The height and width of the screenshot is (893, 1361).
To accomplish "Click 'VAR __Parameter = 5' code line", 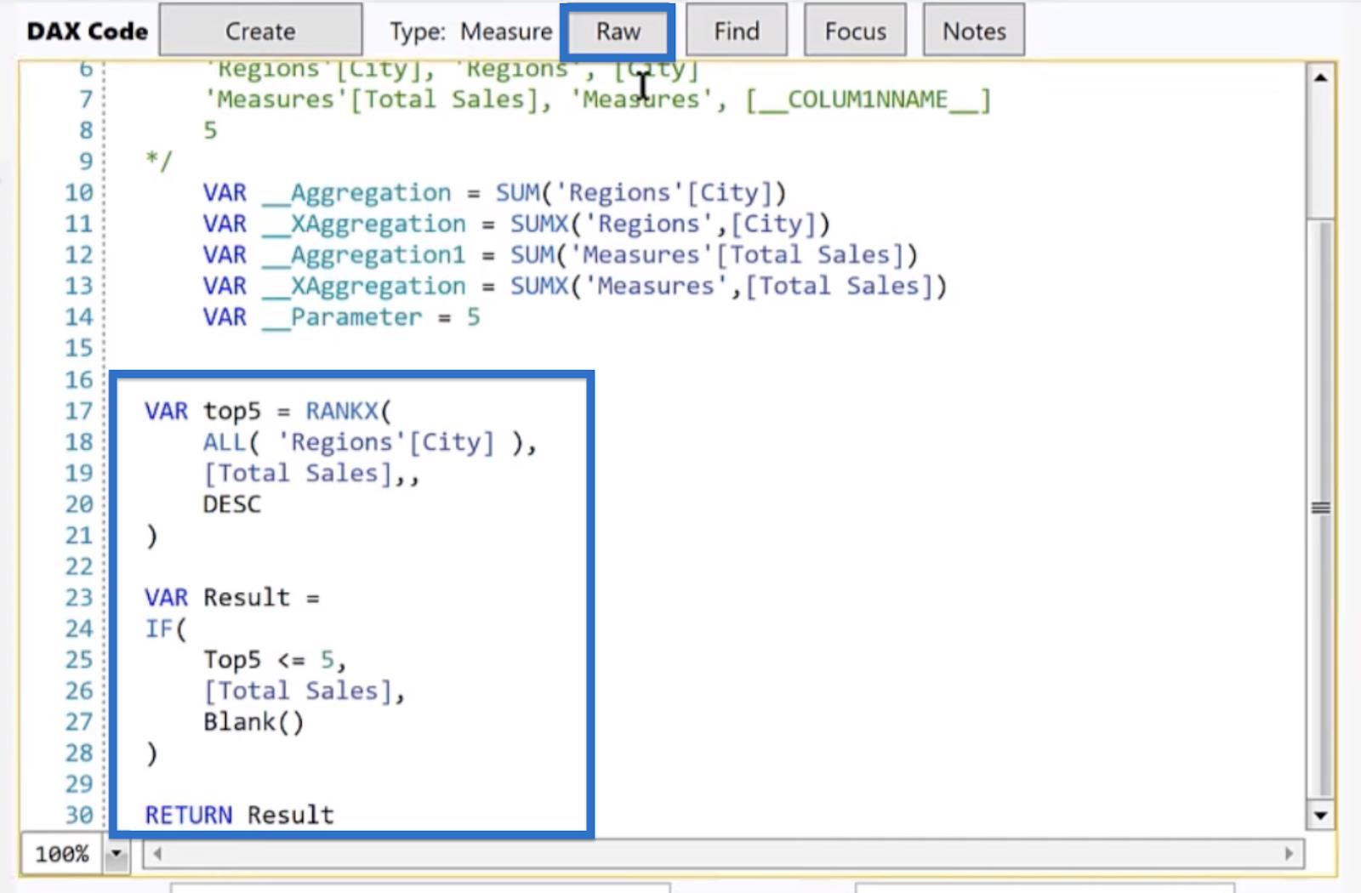I will (x=341, y=317).
